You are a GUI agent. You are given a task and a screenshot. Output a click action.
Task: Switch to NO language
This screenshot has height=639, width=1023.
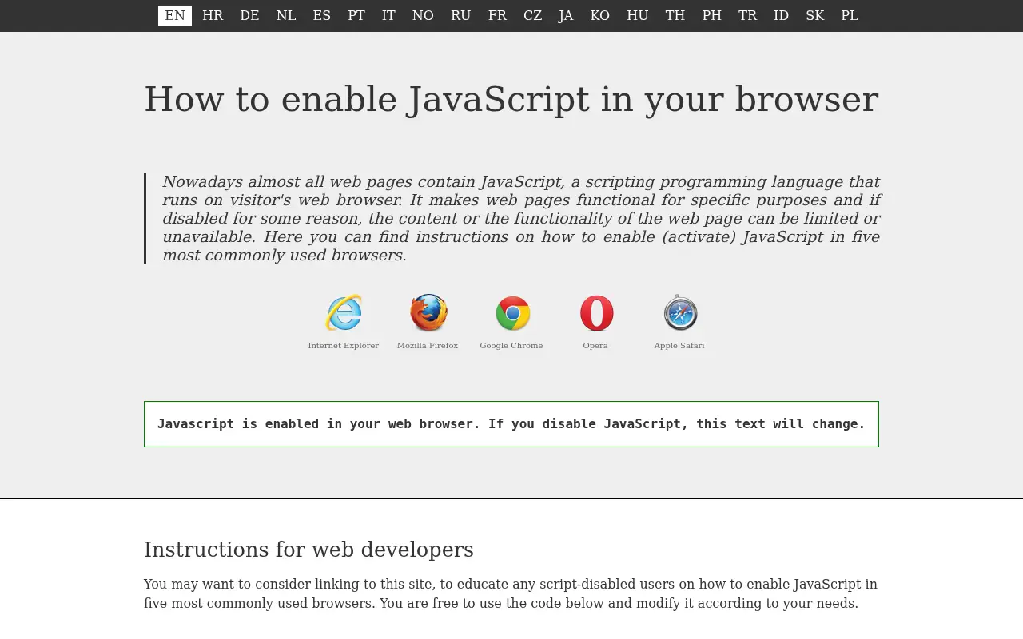pyautogui.click(x=423, y=15)
